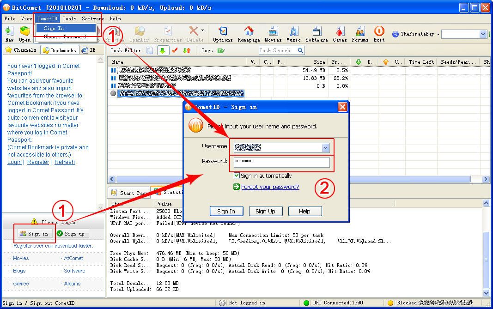The width and height of the screenshot is (493, 309).
Task: Click the Open torrent toolbar icon
Action: point(24,34)
